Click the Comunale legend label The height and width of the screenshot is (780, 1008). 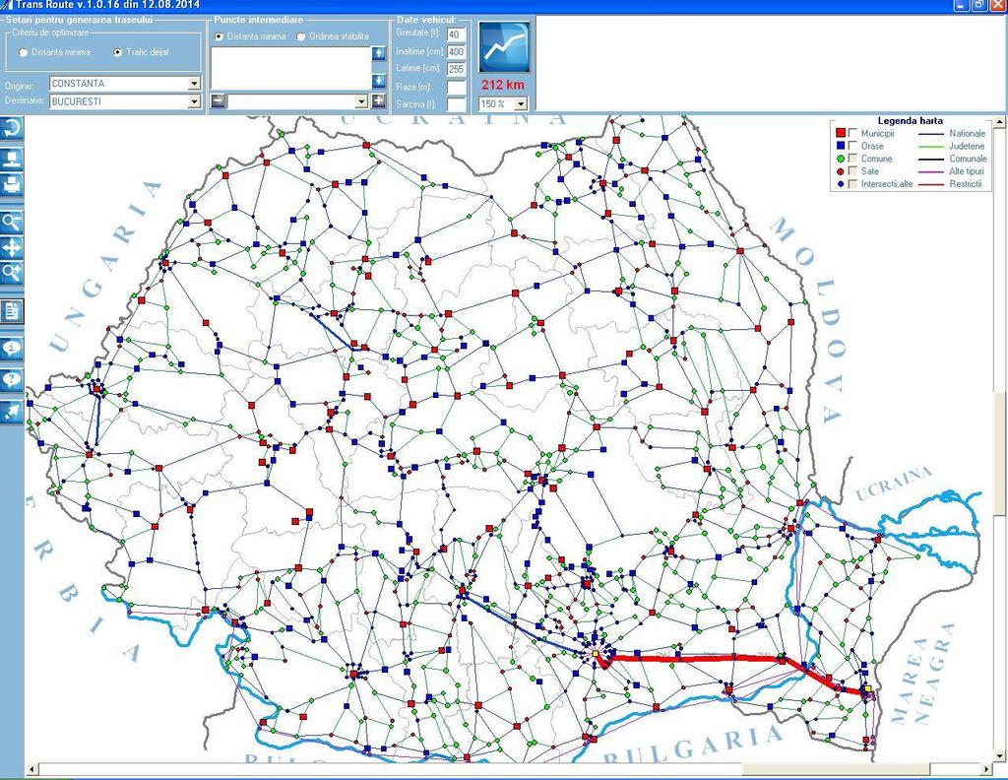pyautogui.click(x=968, y=159)
